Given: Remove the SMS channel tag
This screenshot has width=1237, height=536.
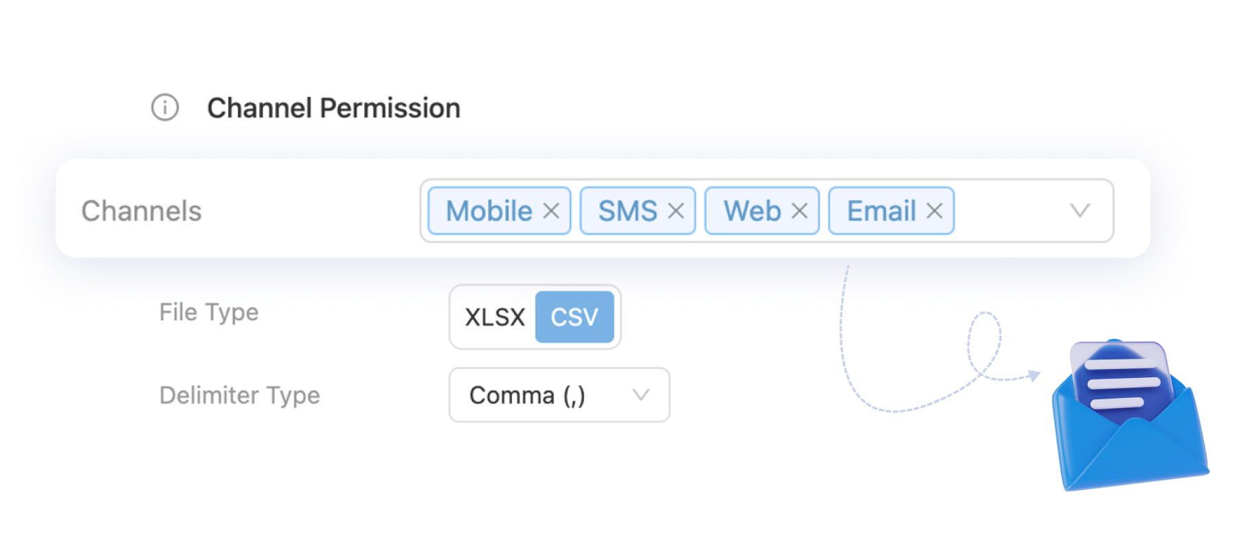Looking at the screenshot, I should tap(676, 211).
